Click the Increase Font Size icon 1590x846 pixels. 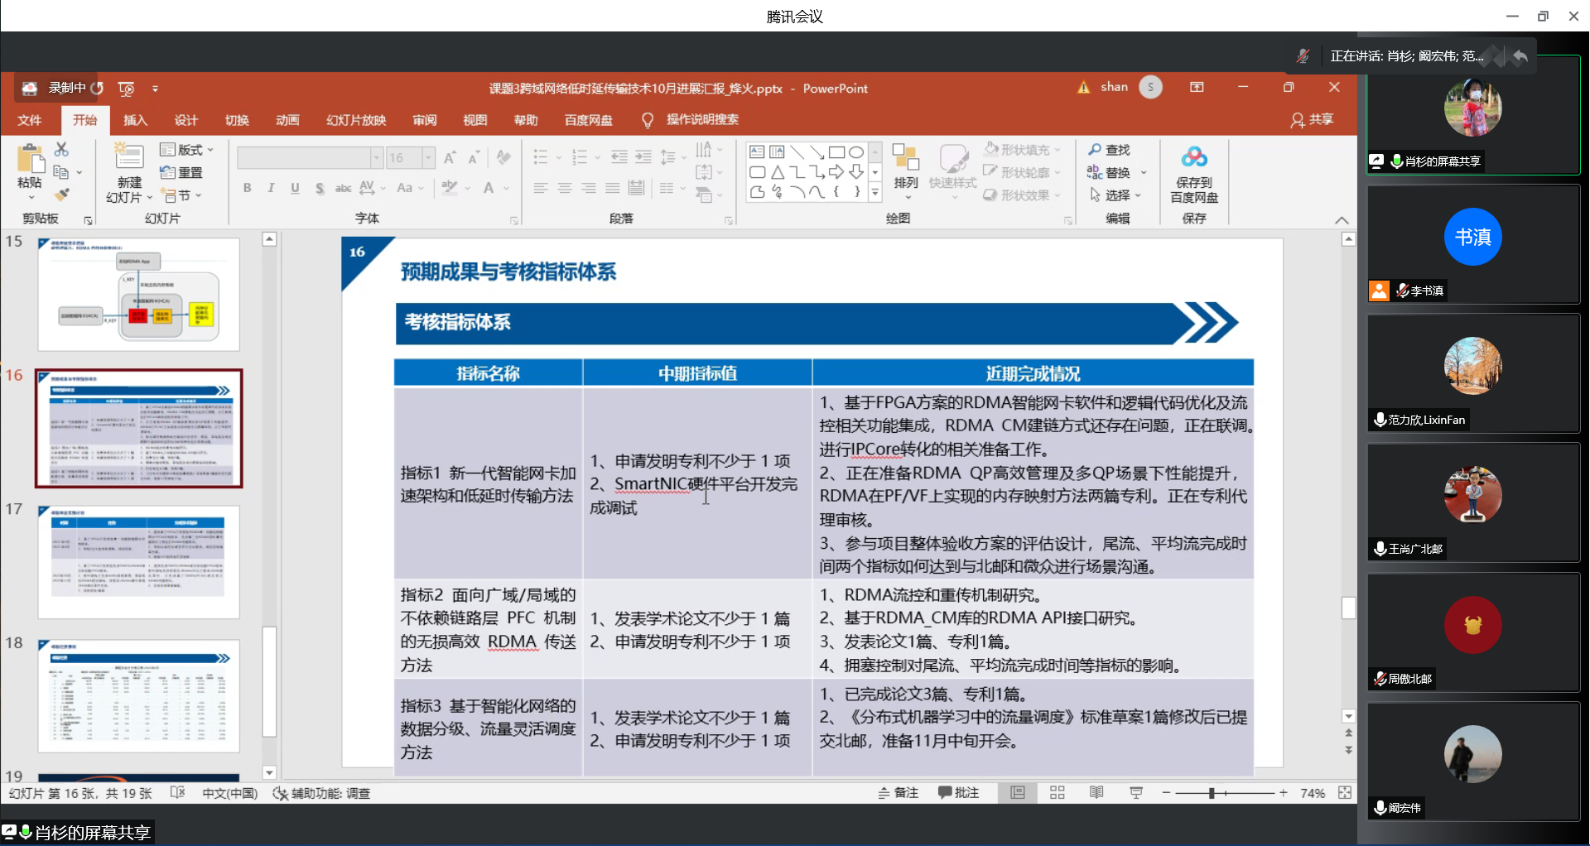point(450,157)
